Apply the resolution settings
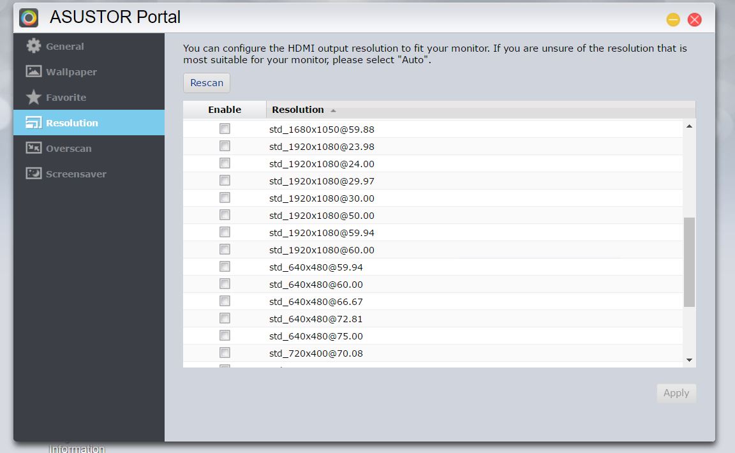This screenshot has height=453, width=735. click(x=676, y=393)
